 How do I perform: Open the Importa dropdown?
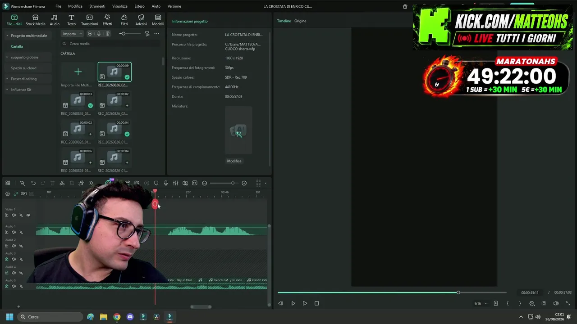click(72, 34)
